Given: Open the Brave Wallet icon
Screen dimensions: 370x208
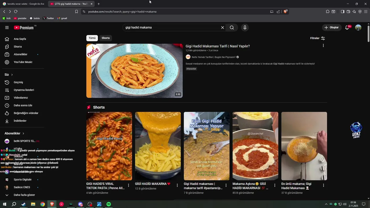Looking at the screenshot, I should [348, 12].
